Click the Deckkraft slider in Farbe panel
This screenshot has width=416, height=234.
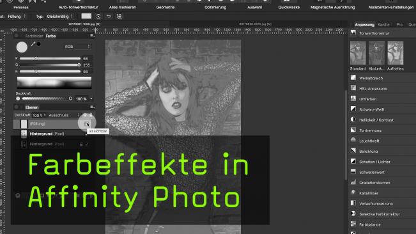47,98
